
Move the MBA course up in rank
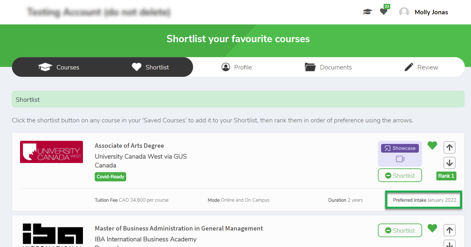(449, 230)
